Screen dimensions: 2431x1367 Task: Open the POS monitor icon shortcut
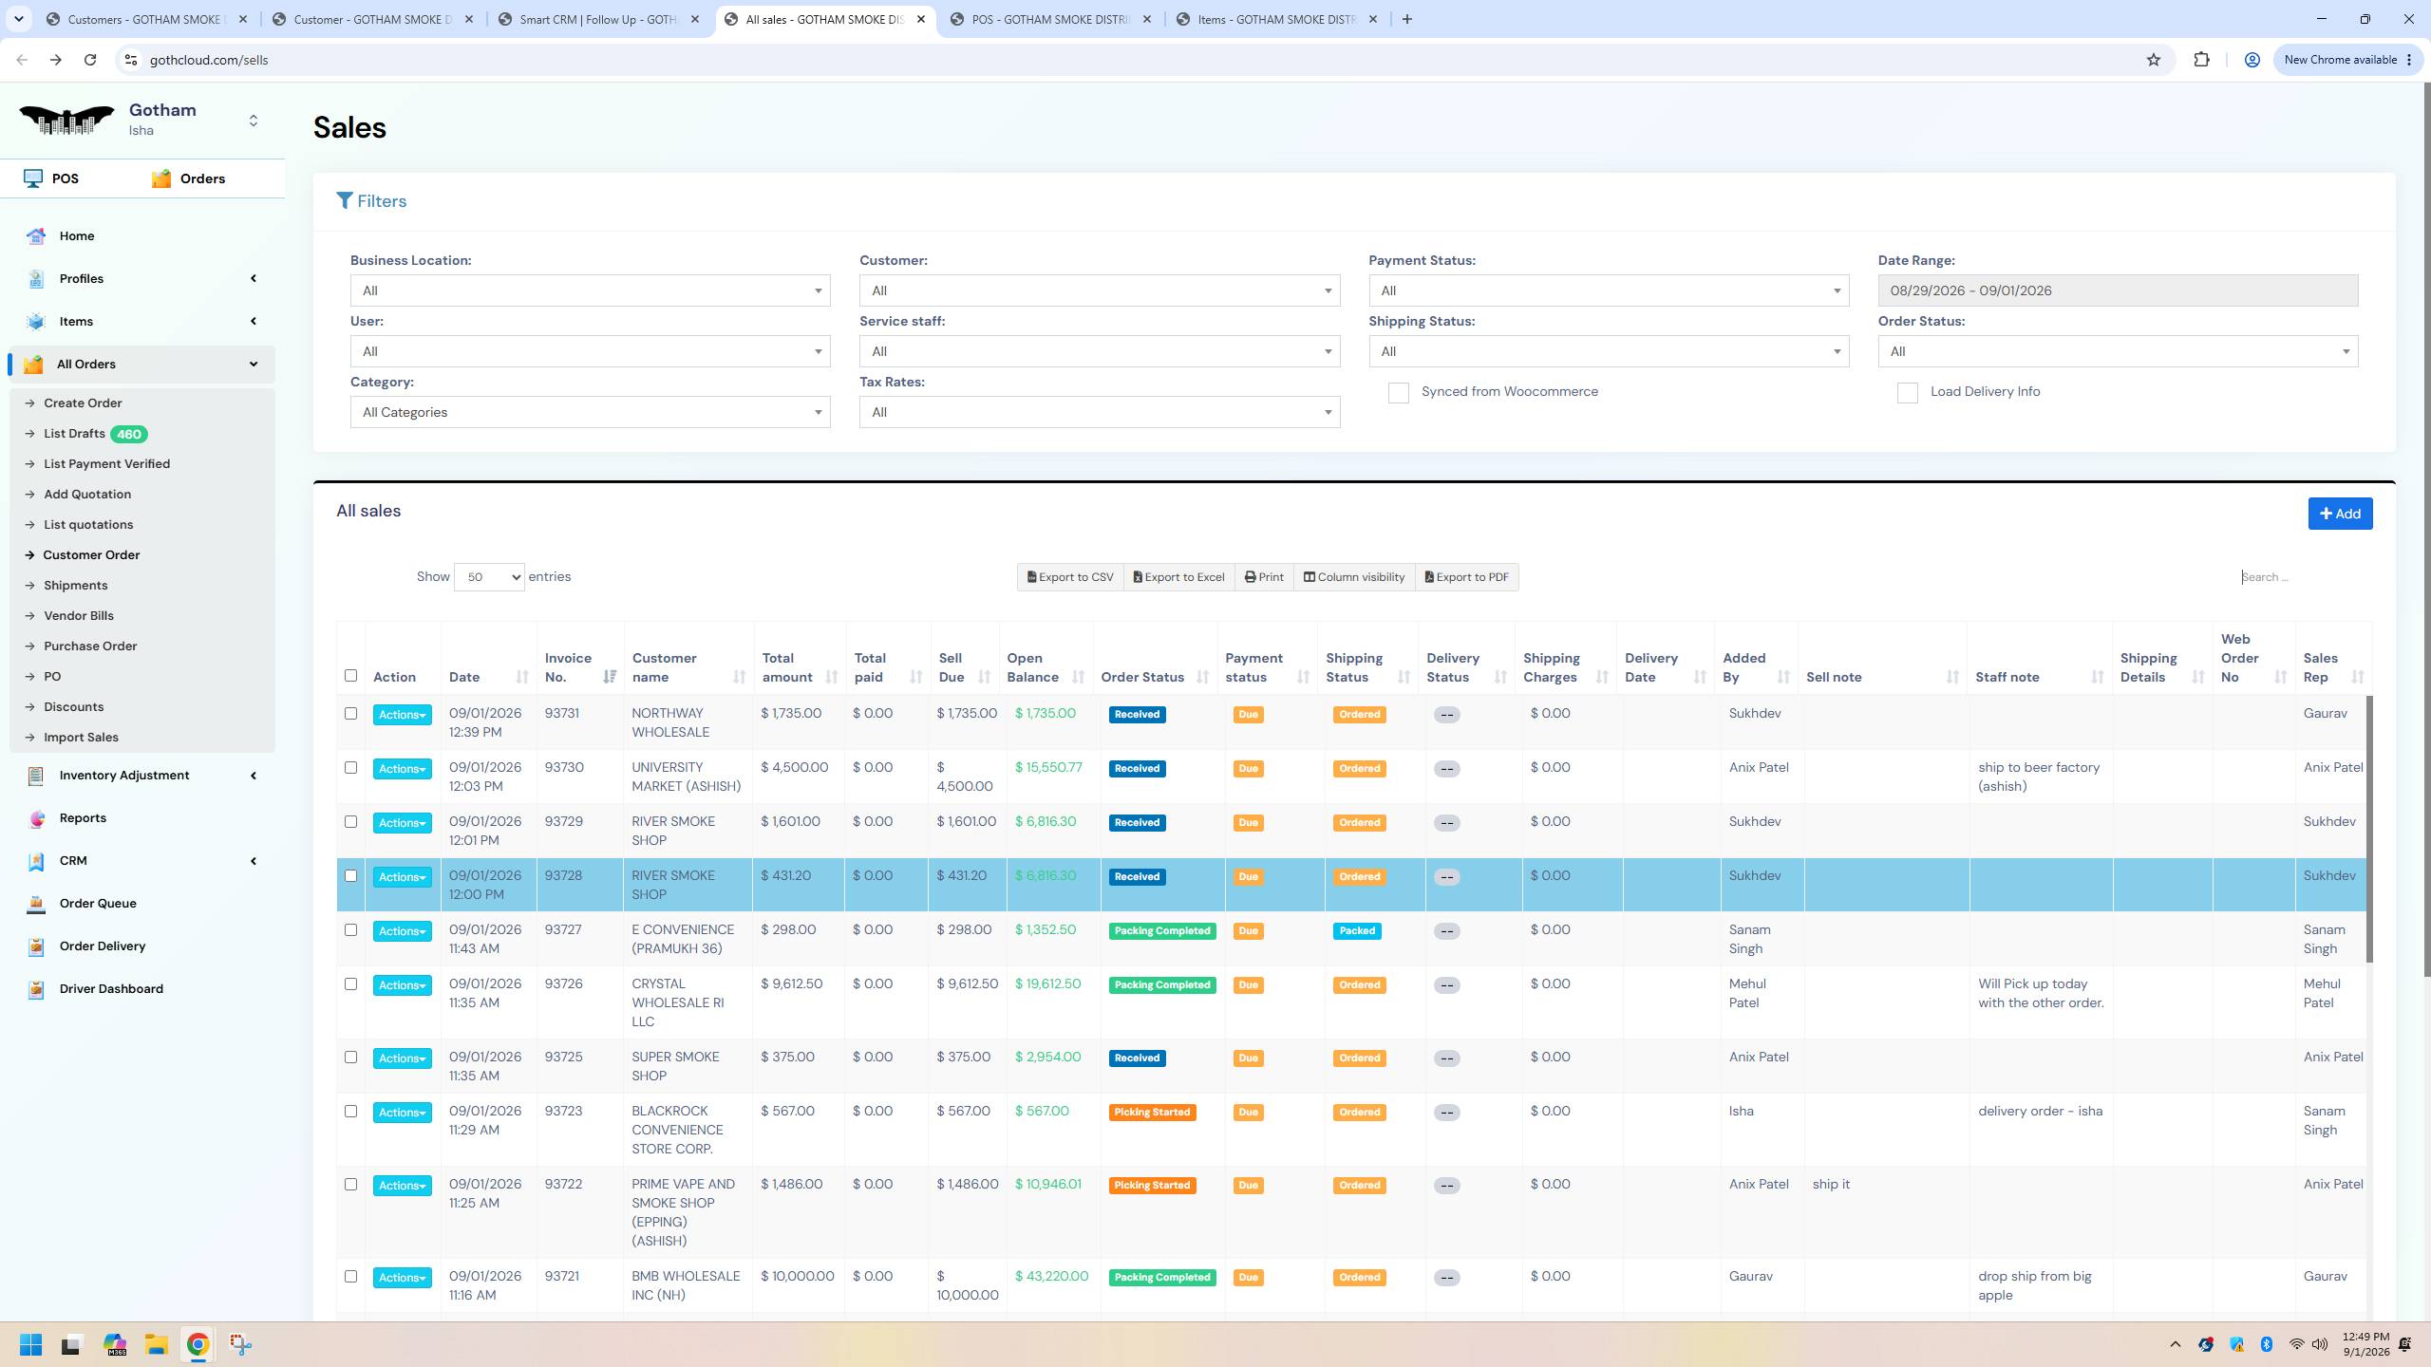pyautogui.click(x=34, y=178)
